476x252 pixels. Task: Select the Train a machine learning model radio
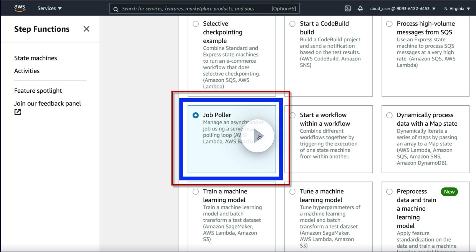pos(196,192)
